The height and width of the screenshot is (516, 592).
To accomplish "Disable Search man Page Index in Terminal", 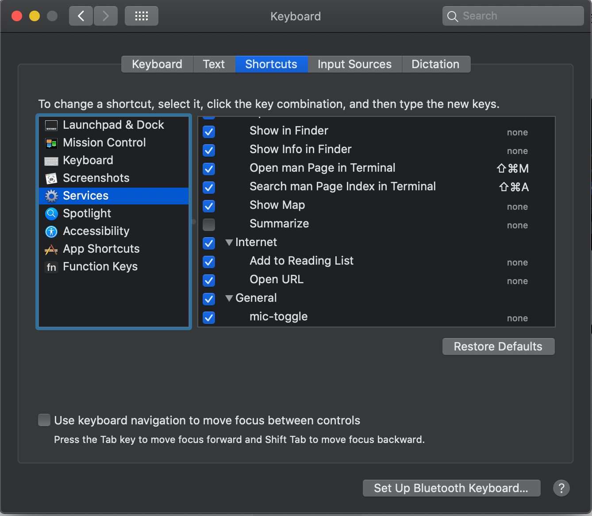I will [209, 187].
